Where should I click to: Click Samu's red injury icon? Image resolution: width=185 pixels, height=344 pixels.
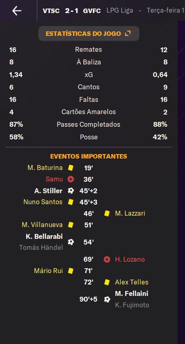pos(70,179)
